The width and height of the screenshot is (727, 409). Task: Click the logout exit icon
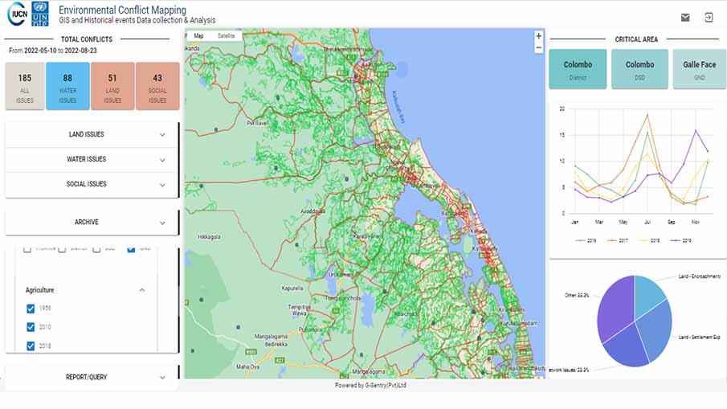click(x=709, y=18)
